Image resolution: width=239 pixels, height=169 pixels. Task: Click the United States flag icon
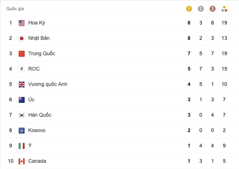22,23
